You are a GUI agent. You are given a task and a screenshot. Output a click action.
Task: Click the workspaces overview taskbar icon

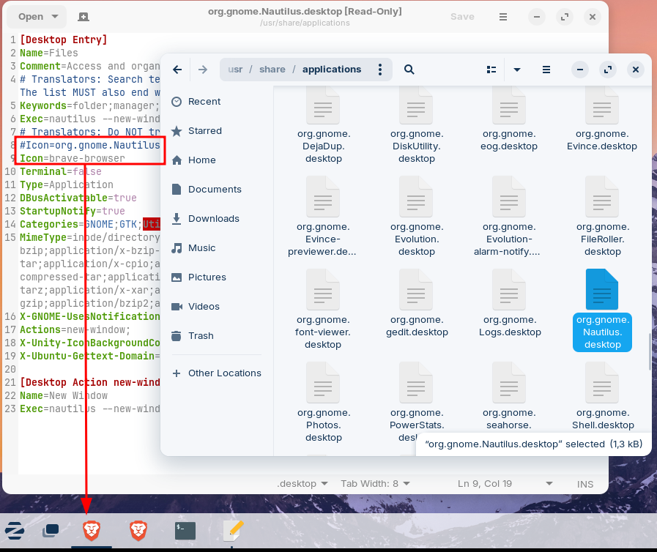(x=51, y=531)
